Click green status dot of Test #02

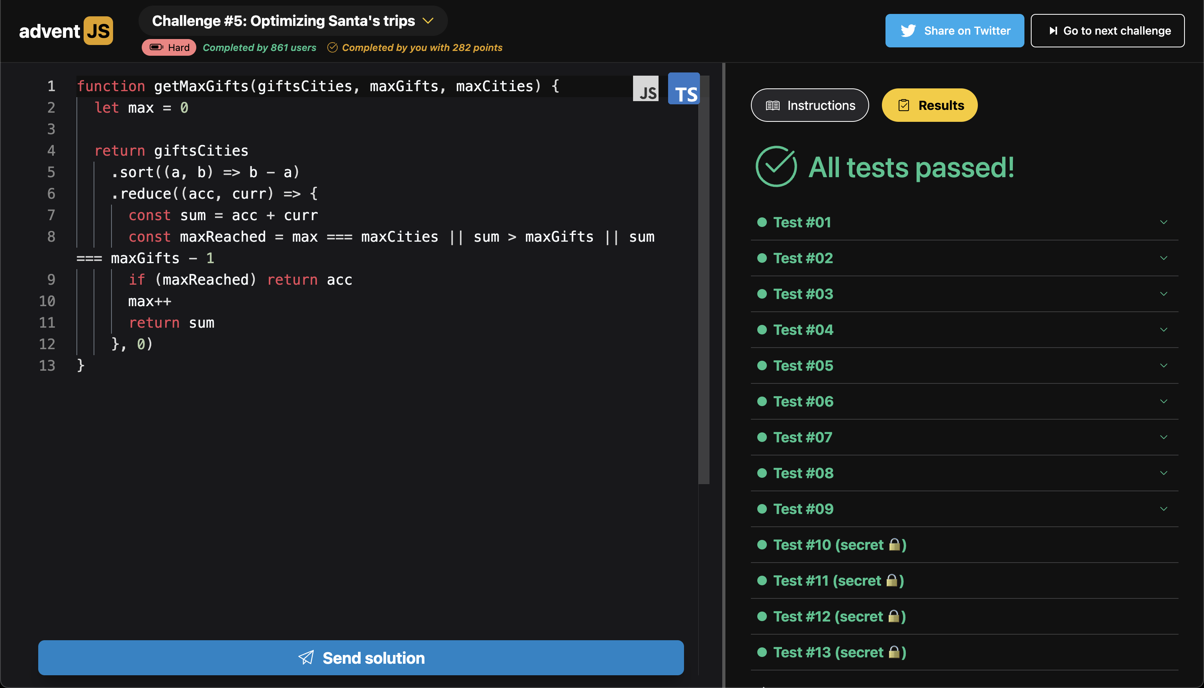tap(762, 258)
